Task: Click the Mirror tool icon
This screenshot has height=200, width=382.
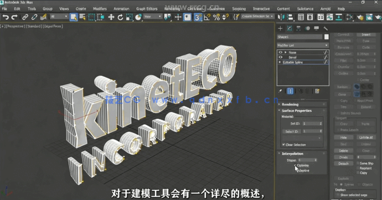Action: coord(281,17)
